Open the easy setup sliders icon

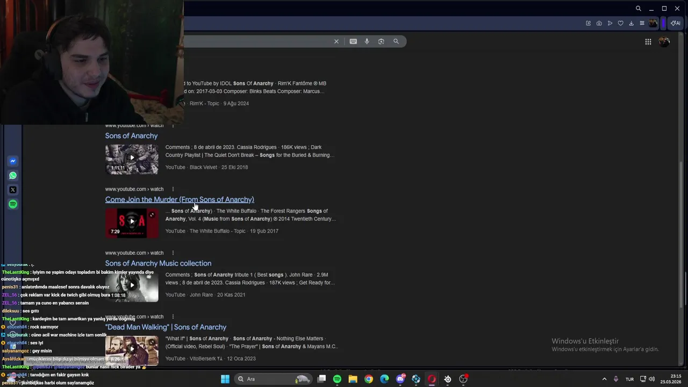pos(642,23)
